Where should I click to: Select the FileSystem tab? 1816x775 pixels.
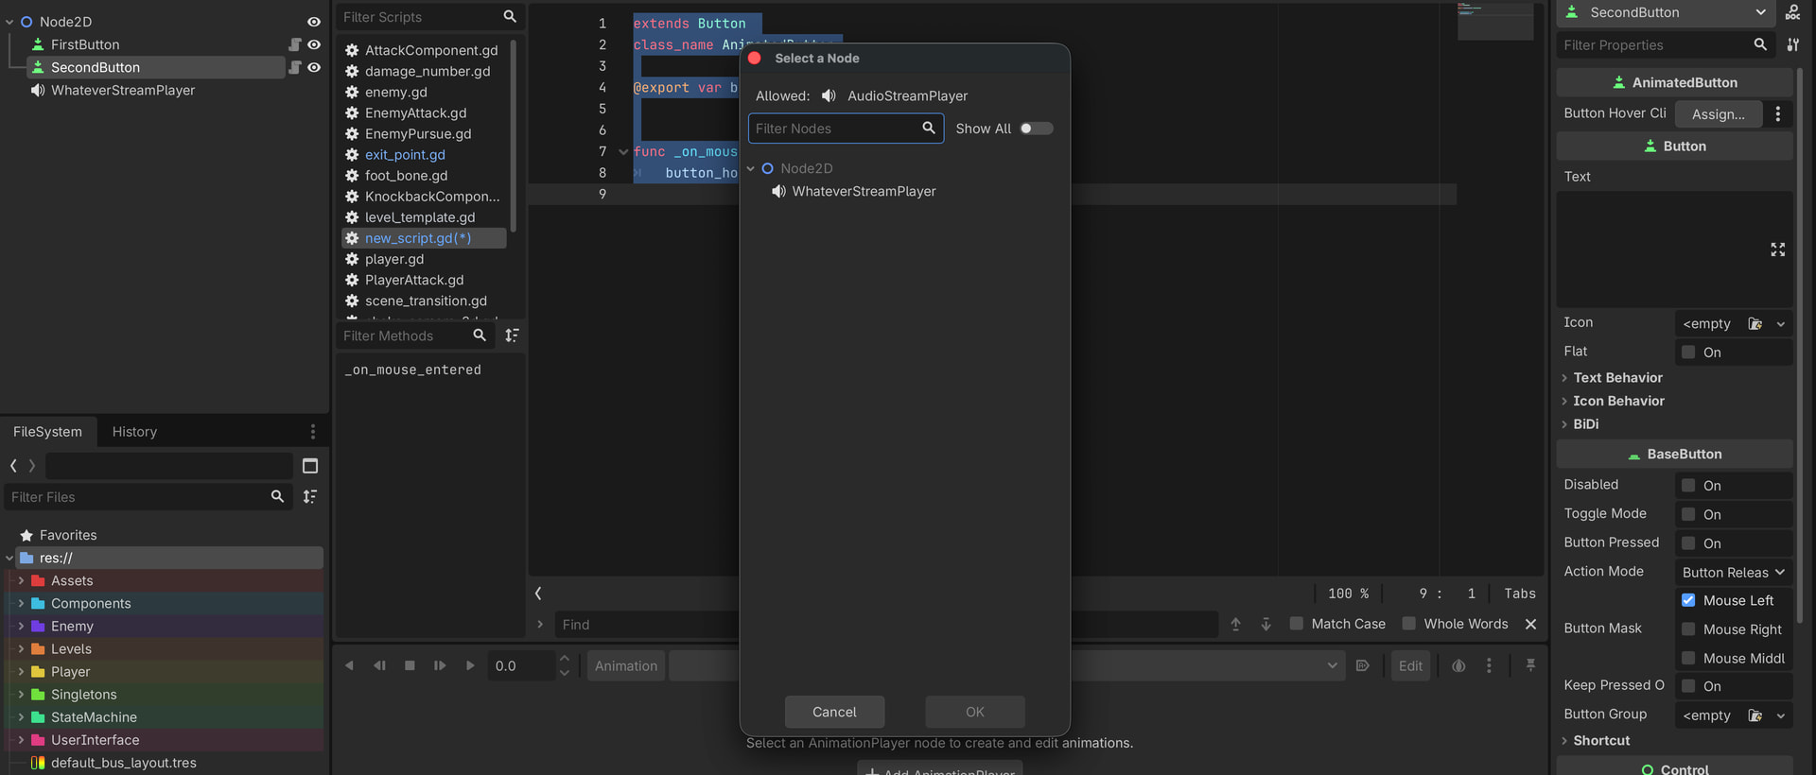47,432
